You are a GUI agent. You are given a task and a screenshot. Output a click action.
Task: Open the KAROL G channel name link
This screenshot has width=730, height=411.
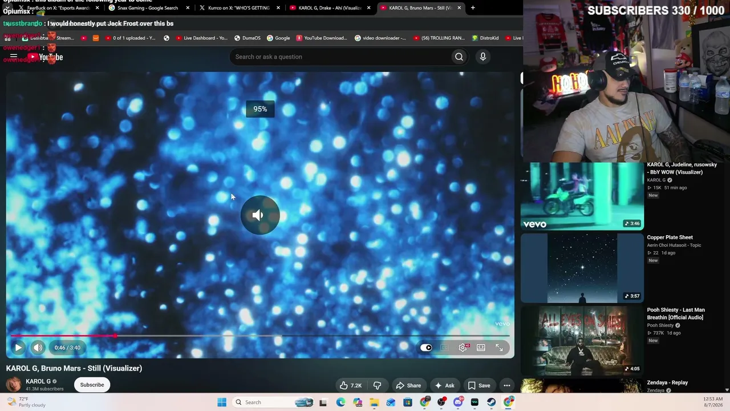[x=38, y=381]
